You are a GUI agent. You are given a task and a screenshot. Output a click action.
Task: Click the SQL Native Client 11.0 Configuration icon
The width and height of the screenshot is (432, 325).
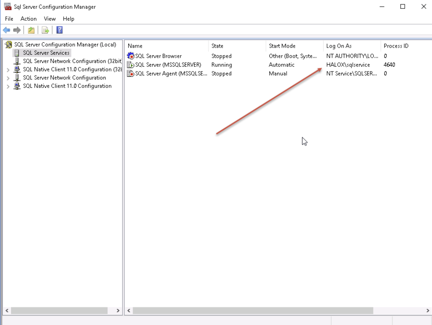17,86
